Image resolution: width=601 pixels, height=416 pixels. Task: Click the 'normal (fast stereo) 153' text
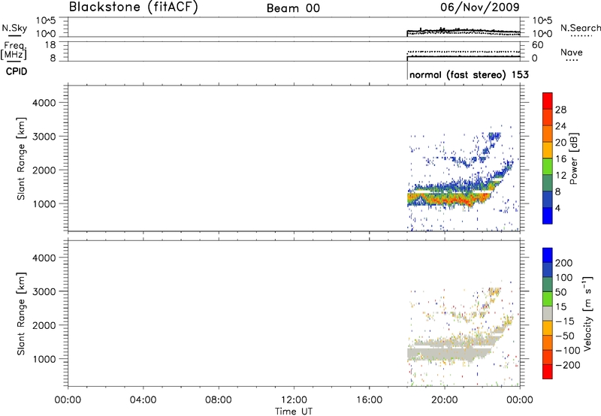click(x=469, y=74)
